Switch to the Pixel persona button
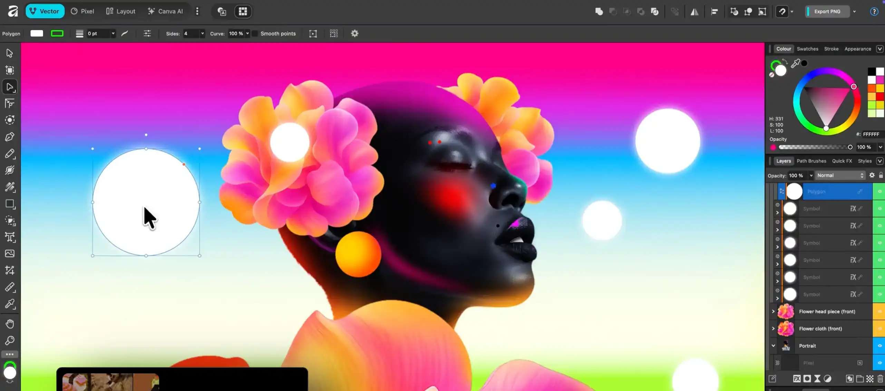The width and height of the screenshot is (885, 391). (82, 11)
